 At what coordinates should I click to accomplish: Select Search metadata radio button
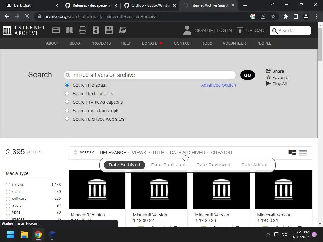click(x=67, y=84)
